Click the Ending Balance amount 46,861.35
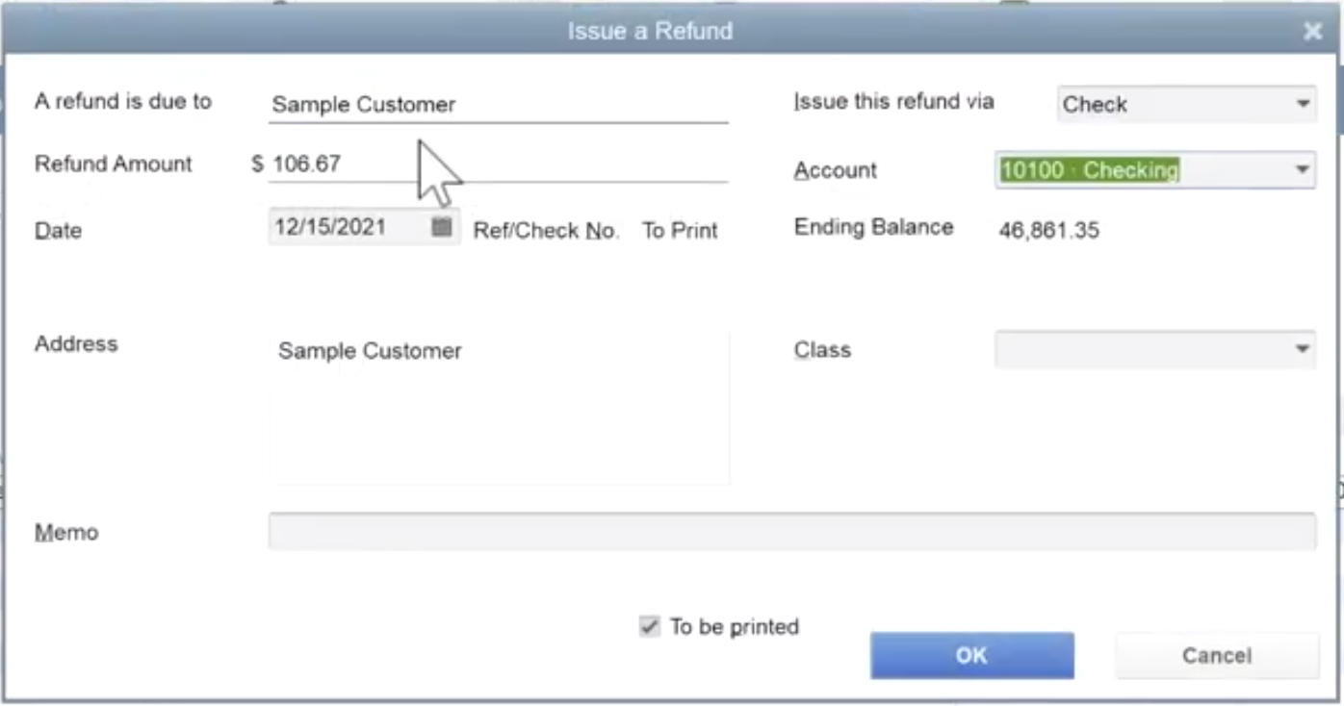Image resolution: width=1344 pixels, height=706 pixels. coord(1049,231)
